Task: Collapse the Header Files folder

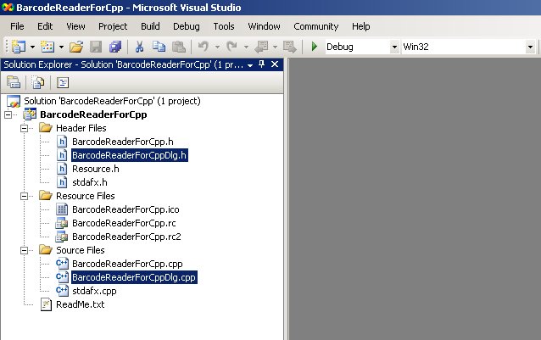Action: point(25,128)
